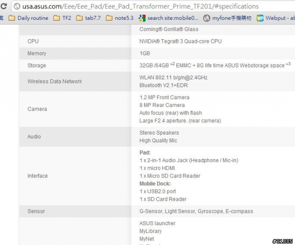The height and width of the screenshot is (245, 295).
Task: Click the Memory row label
Action: click(37, 54)
